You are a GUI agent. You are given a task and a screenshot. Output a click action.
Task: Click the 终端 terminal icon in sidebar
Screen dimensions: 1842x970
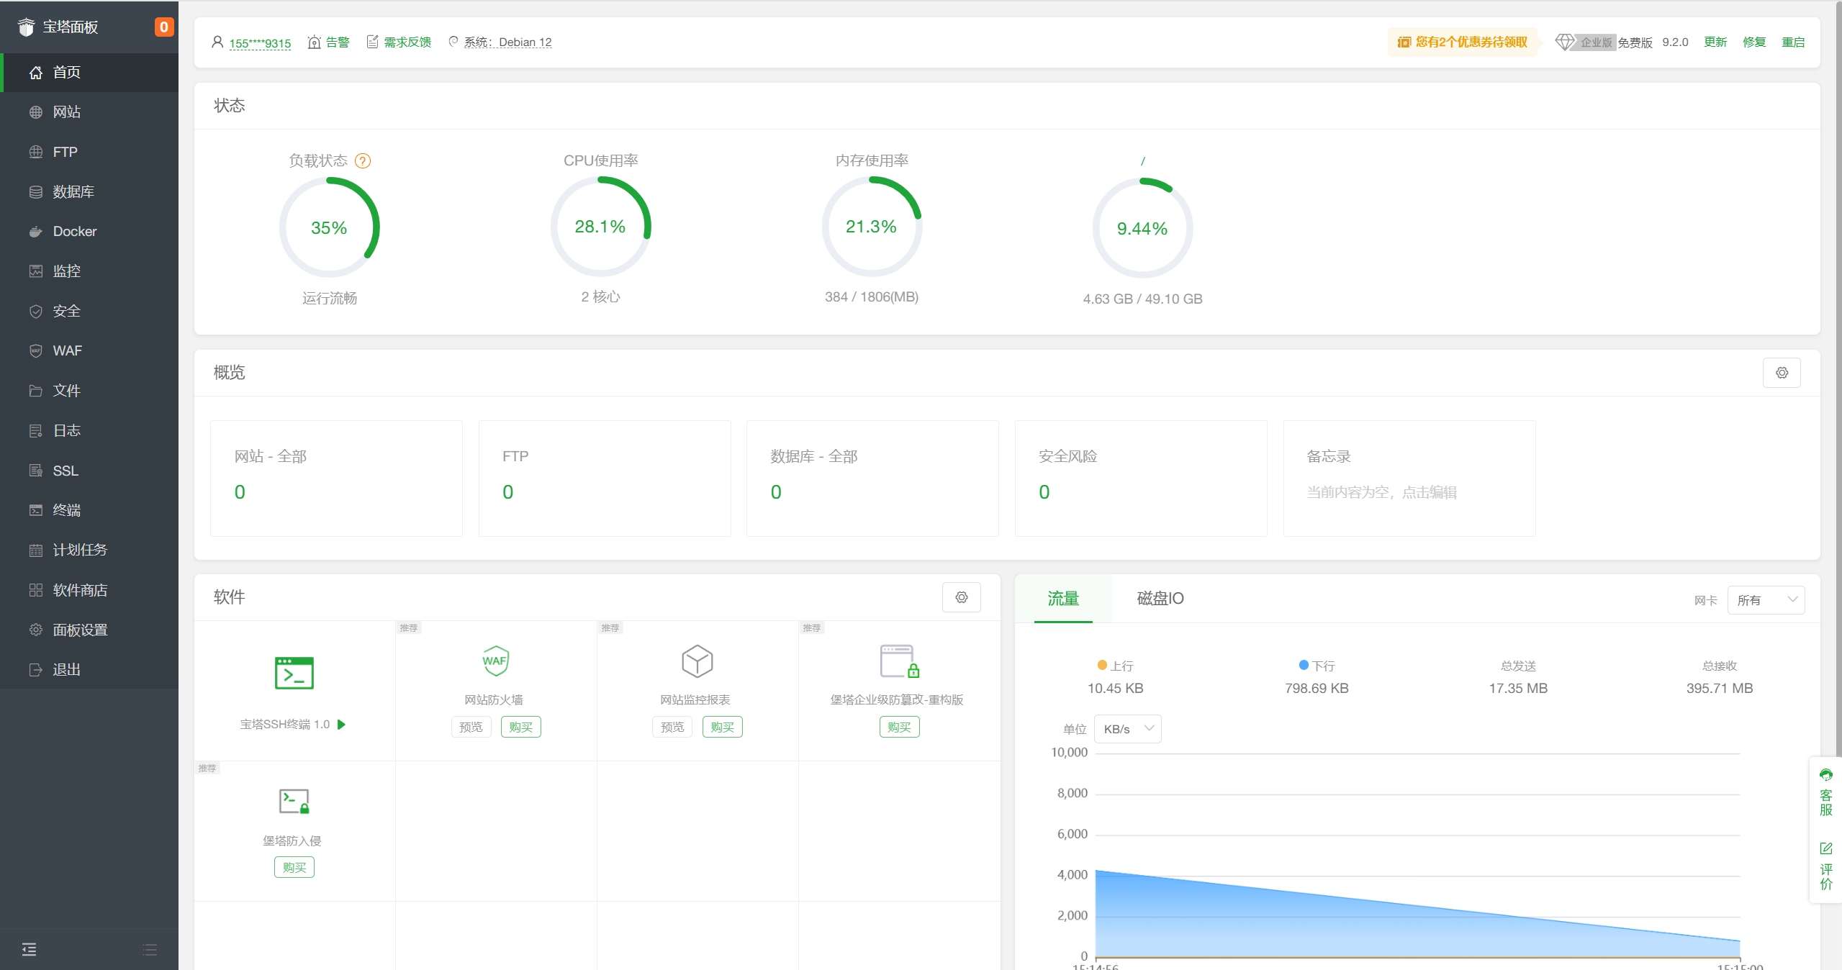(x=36, y=510)
